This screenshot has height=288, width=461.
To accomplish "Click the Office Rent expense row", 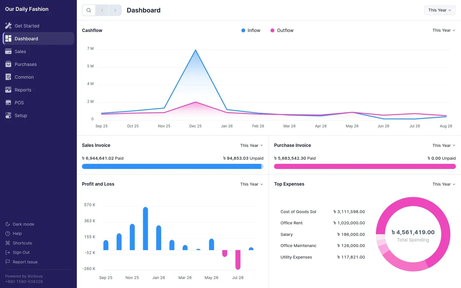I will 323,223.
